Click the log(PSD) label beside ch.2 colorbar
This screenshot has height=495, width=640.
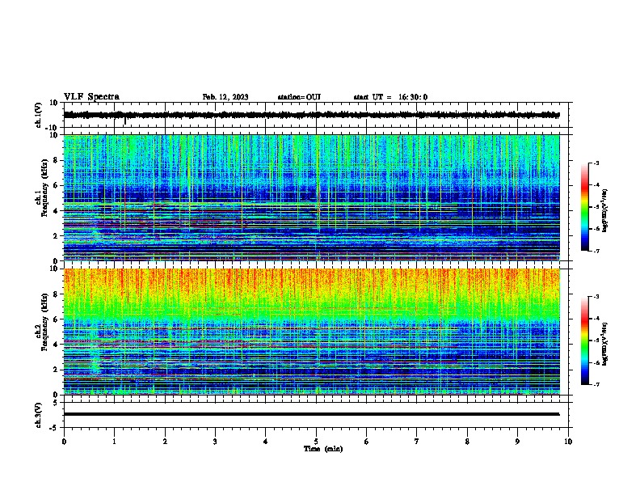click(605, 345)
